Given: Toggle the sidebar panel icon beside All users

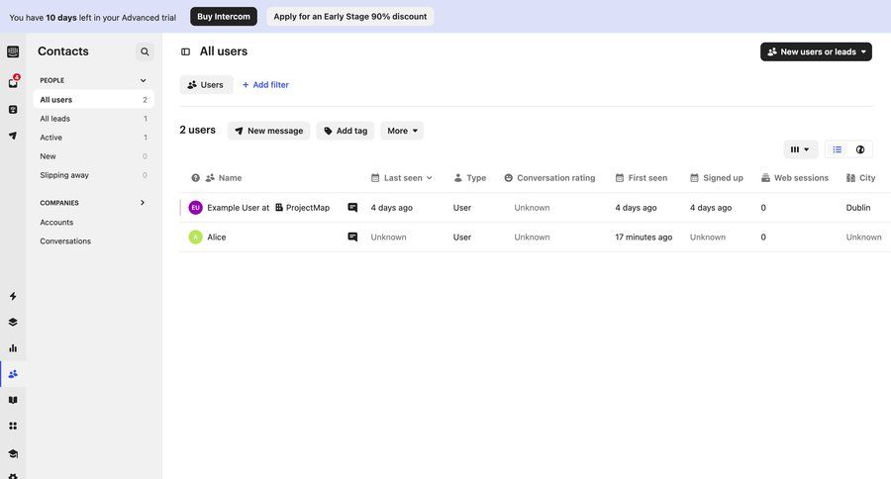Looking at the screenshot, I should [x=185, y=51].
